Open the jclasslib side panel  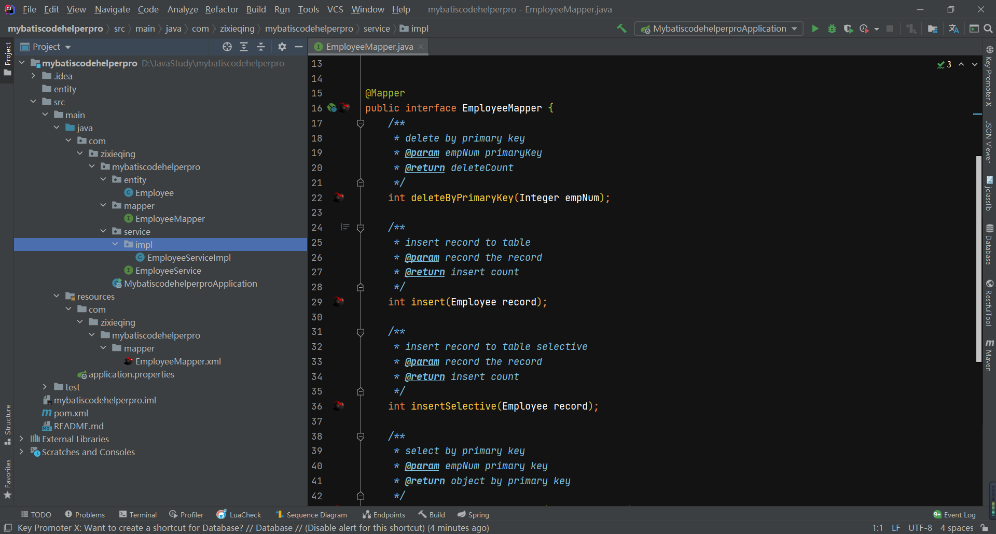tap(989, 193)
